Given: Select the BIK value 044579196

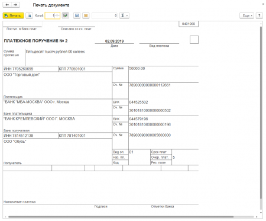Looking at the screenshot, I should (138, 119).
